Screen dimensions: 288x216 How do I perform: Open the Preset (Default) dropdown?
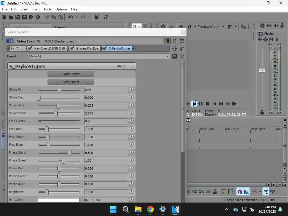click(167, 56)
